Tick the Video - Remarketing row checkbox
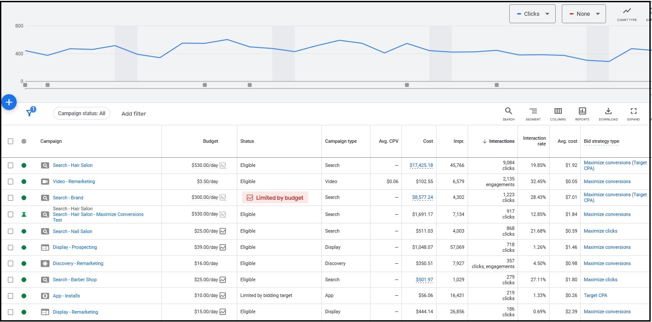This screenshot has height=322, width=652. coord(11,181)
